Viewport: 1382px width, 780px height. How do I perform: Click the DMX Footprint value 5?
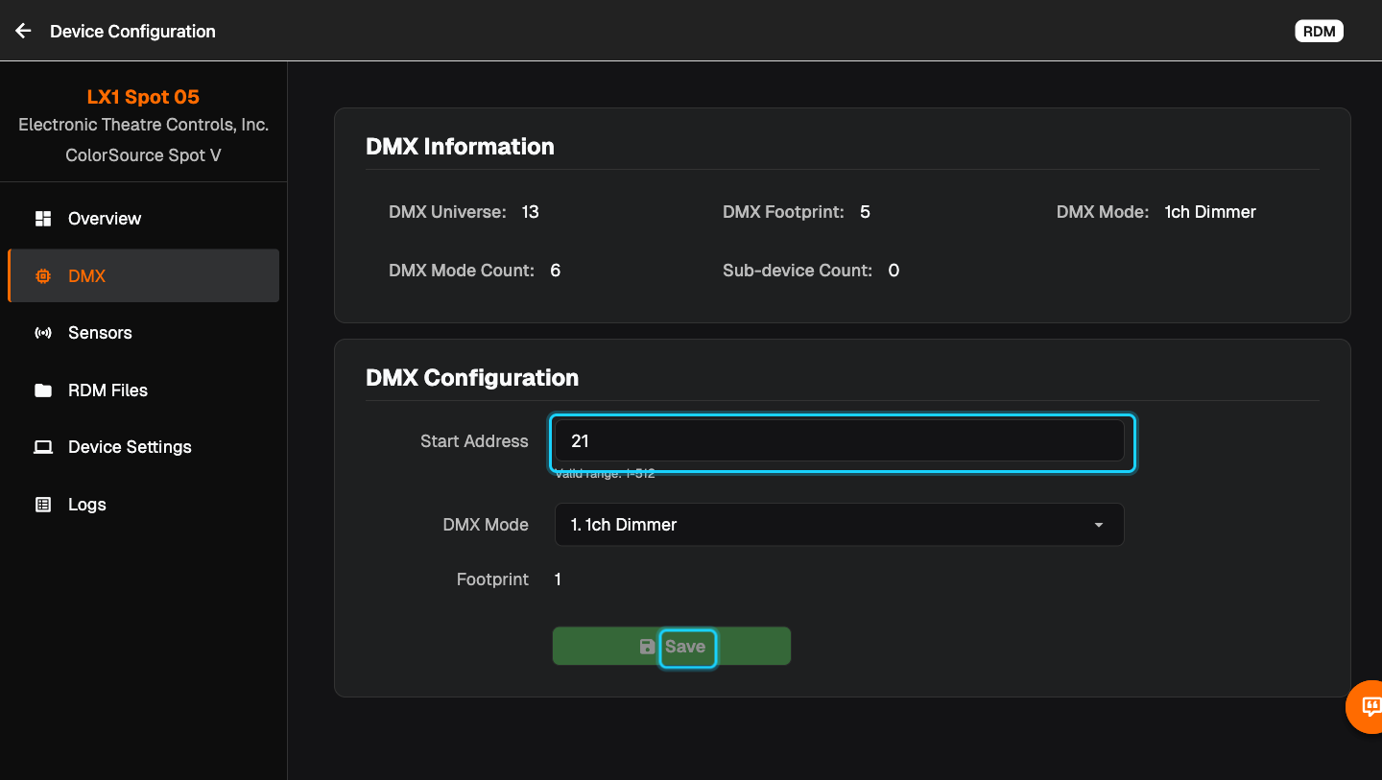(865, 212)
